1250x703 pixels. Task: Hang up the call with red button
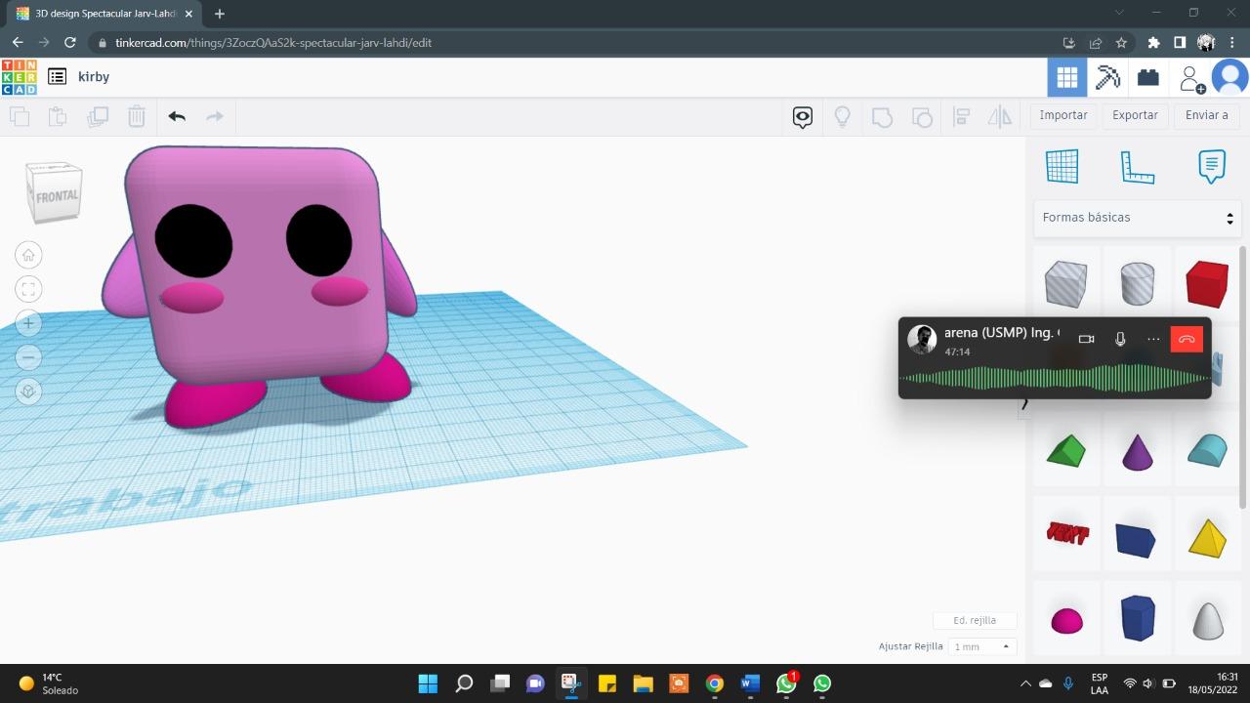pos(1187,339)
